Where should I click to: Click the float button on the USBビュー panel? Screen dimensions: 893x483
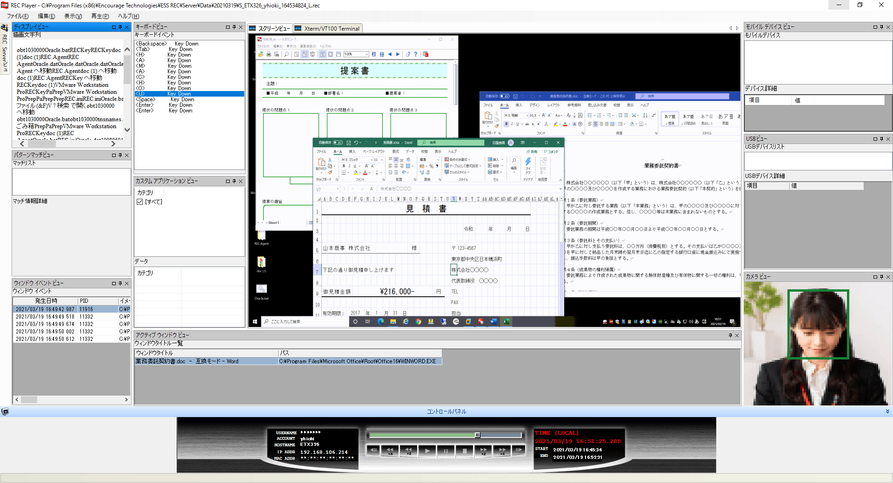pos(875,139)
